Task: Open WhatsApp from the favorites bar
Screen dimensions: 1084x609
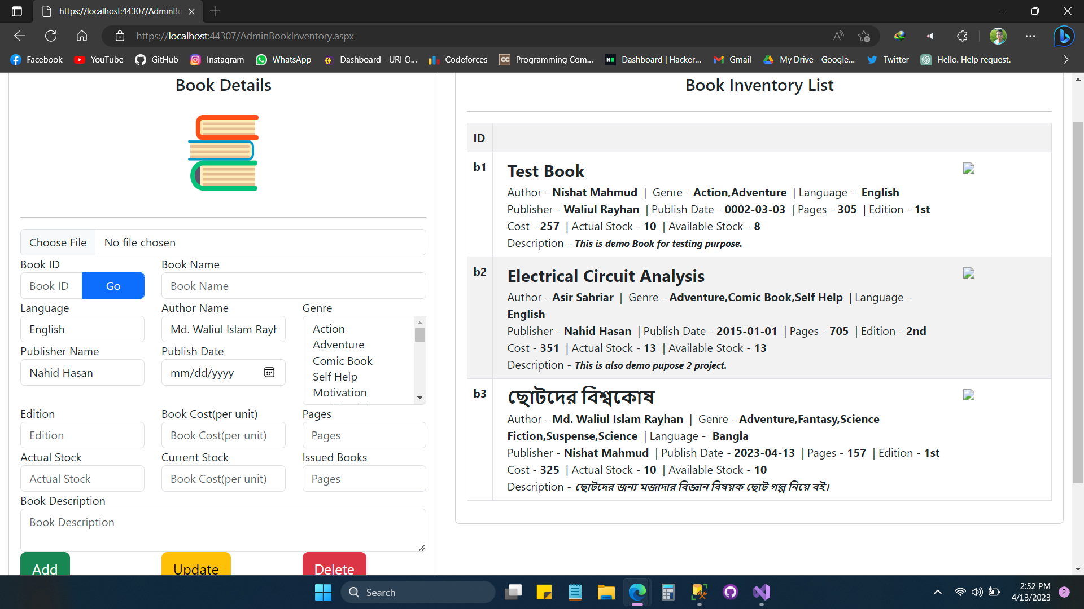Action: click(283, 59)
